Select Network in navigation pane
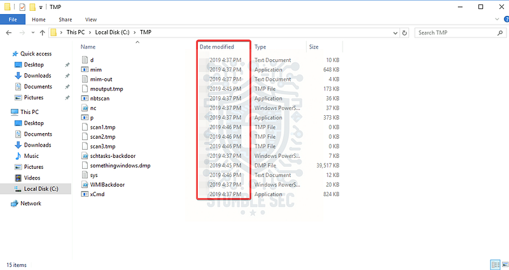The image size is (509, 270). coord(31,203)
